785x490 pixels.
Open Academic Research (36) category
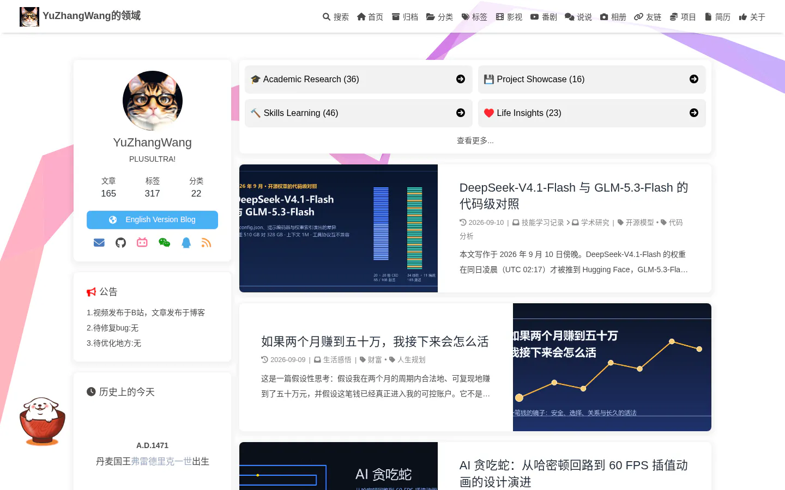[359, 79]
